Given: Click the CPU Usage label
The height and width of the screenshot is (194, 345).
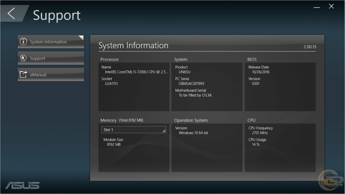Looking at the screenshot, I should pos(257,140).
